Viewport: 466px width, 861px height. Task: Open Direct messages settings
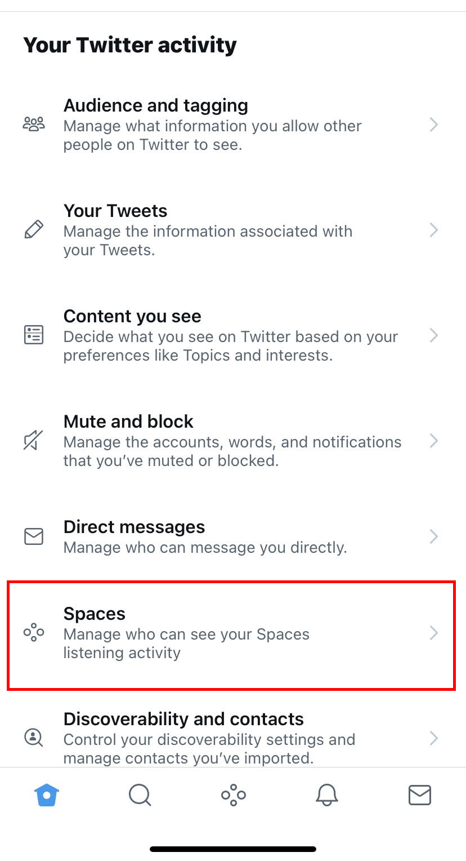click(233, 536)
